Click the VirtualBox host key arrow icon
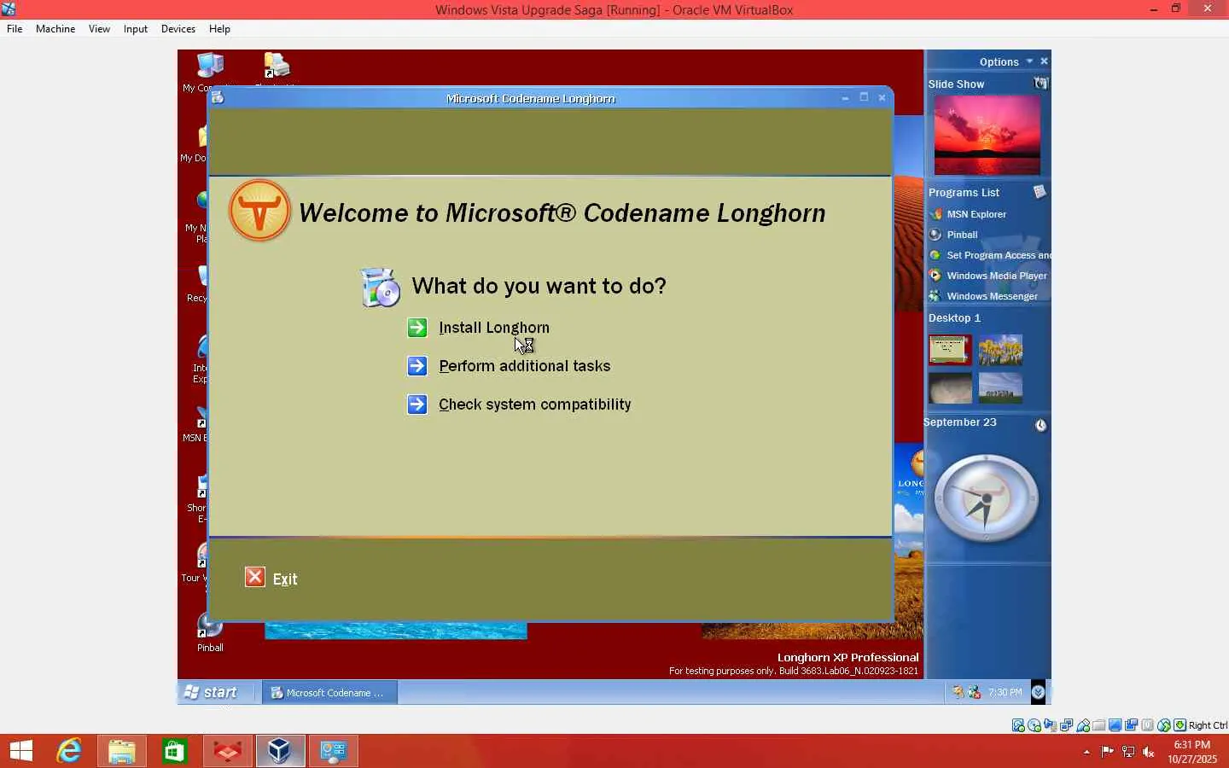The height and width of the screenshot is (768, 1229). pyautogui.click(x=1180, y=725)
